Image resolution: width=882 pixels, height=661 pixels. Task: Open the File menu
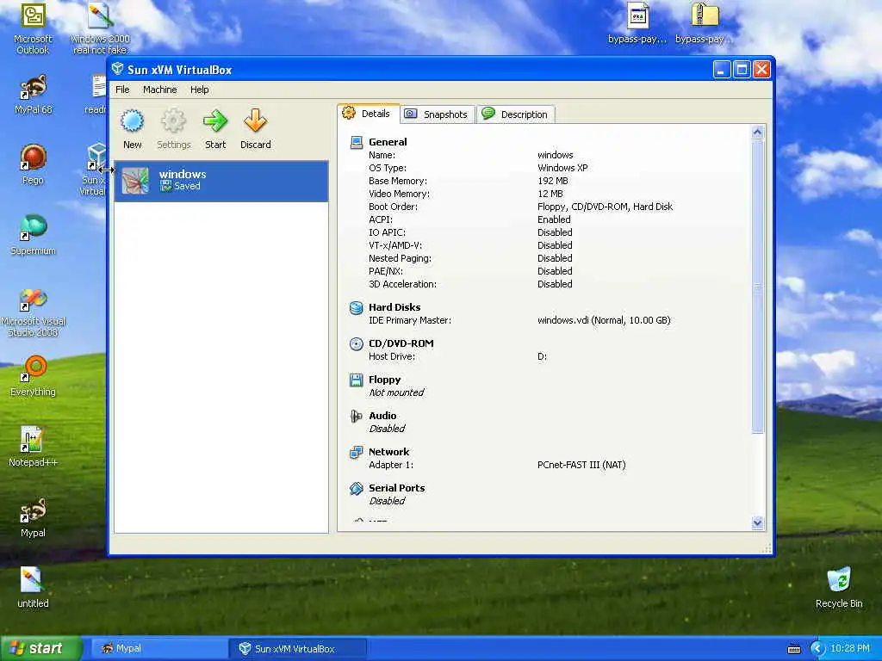click(x=122, y=90)
